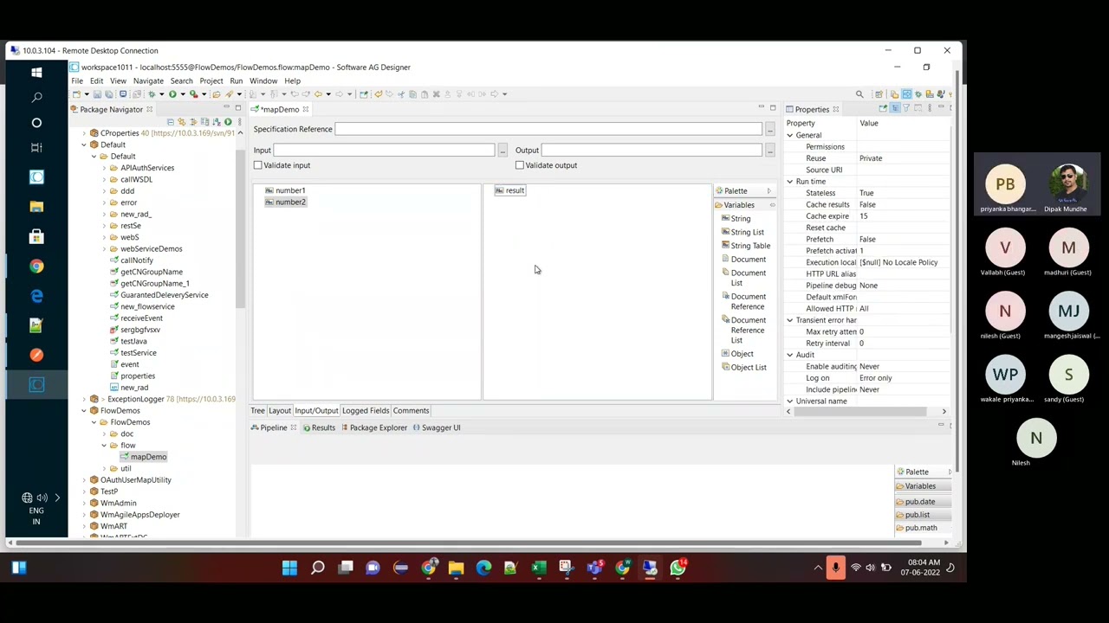Open the Project menu
The image size is (1109, 623).
(211, 80)
